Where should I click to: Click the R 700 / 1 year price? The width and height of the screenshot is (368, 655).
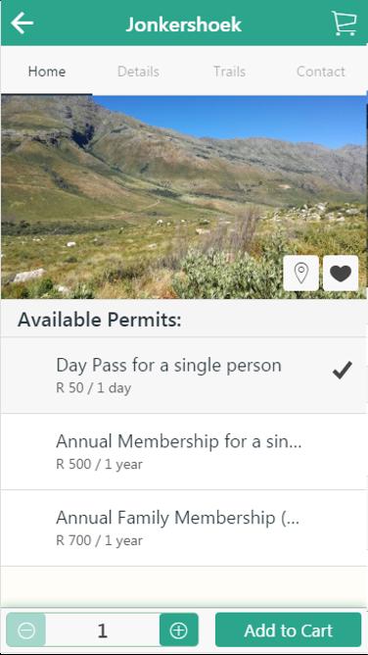99,540
